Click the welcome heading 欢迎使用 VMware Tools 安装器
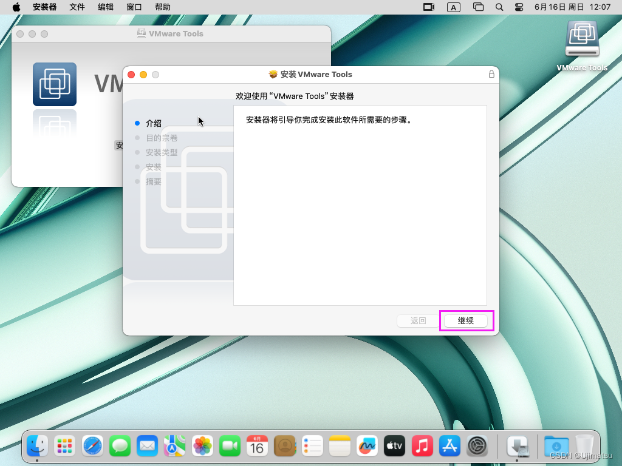Screen dimensions: 622x466 click(295, 96)
